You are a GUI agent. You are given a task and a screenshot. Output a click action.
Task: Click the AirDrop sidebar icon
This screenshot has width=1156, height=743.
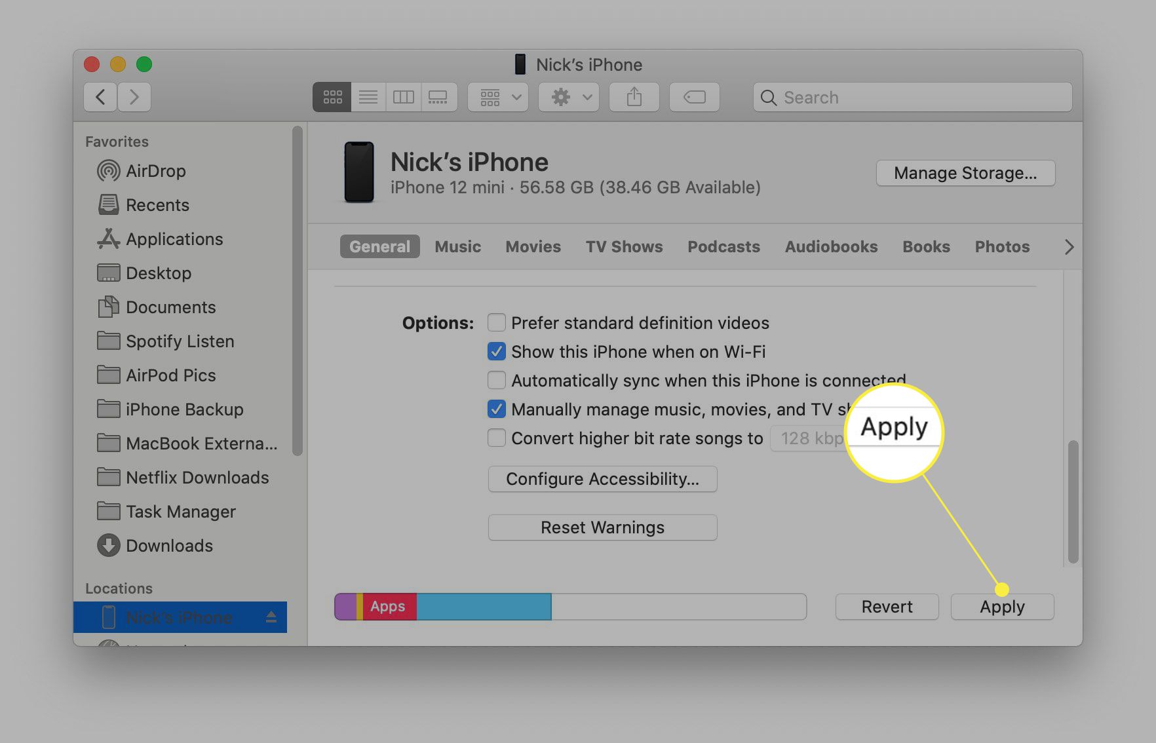(109, 171)
